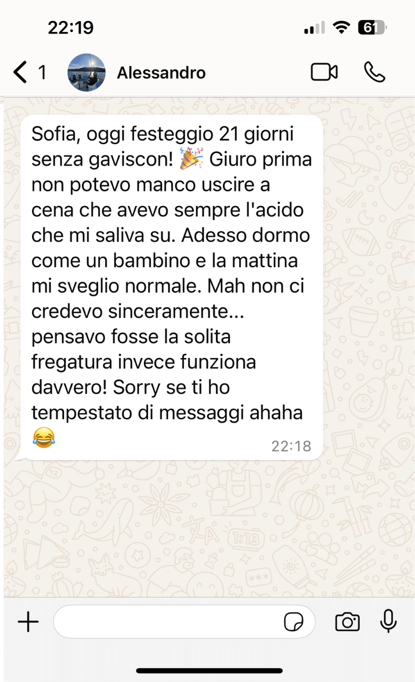Image resolution: width=415 pixels, height=682 pixels.
Task: Start a video call with Alessandro
Action: click(x=324, y=72)
